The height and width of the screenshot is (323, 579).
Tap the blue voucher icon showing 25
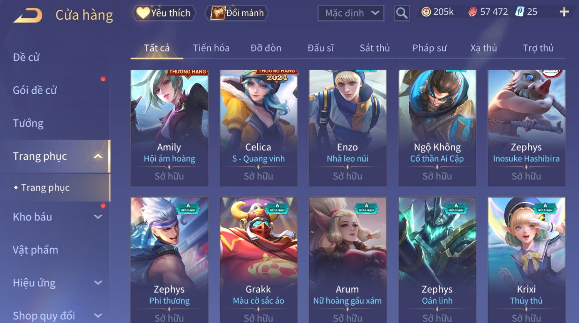click(520, 12)
